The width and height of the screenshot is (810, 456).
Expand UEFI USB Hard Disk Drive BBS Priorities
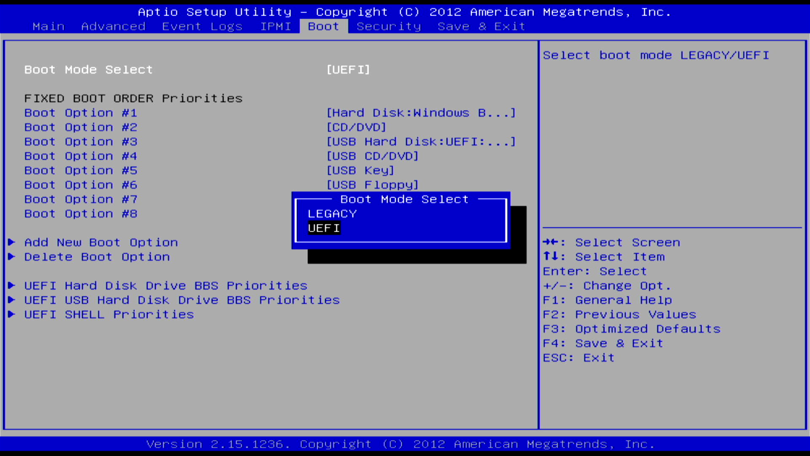tap(182, 300)
